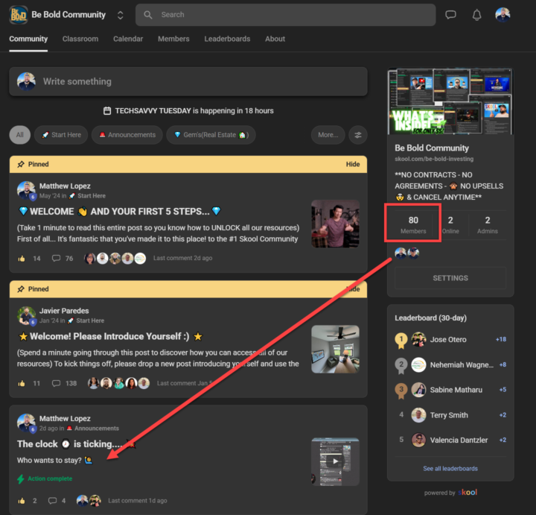Open Sabine Matharu leaderboard profile

point(456,390)
